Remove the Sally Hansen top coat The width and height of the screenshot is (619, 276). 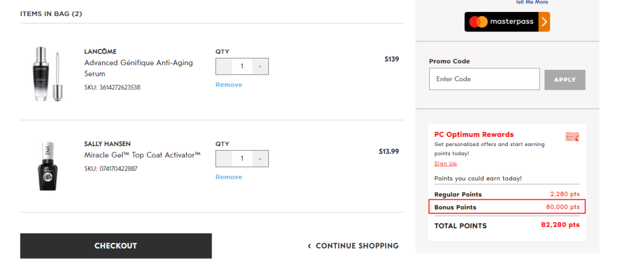(x=229, y=177)
